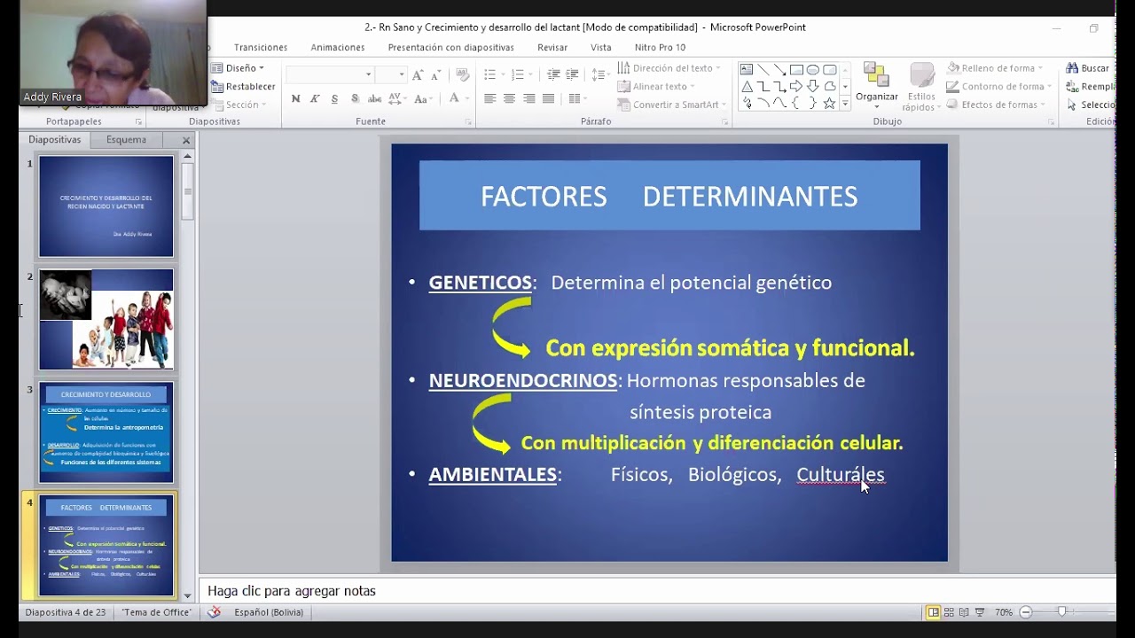
Task: Open Diseño layout dropdown
Action: pos(238,68)
